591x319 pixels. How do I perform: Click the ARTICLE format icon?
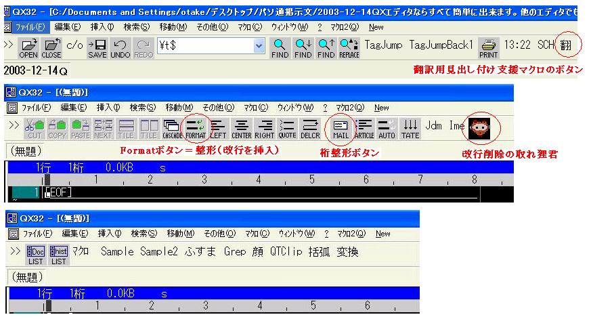(x=364, y=129)
